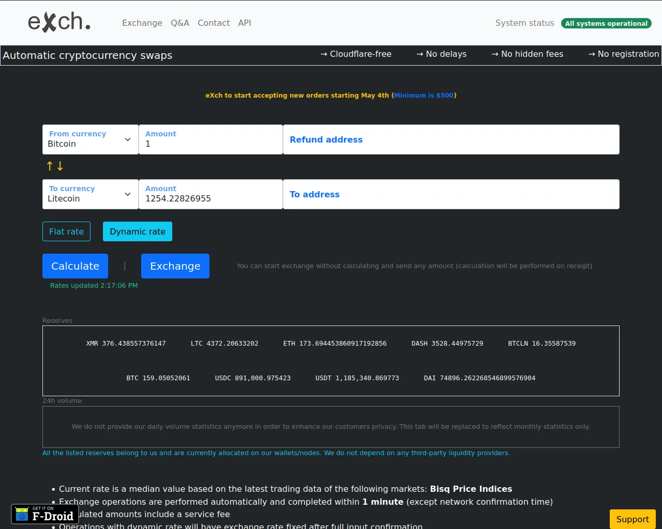Click the DASH 3528.44975729 reserve

click(x=447, y=343)
